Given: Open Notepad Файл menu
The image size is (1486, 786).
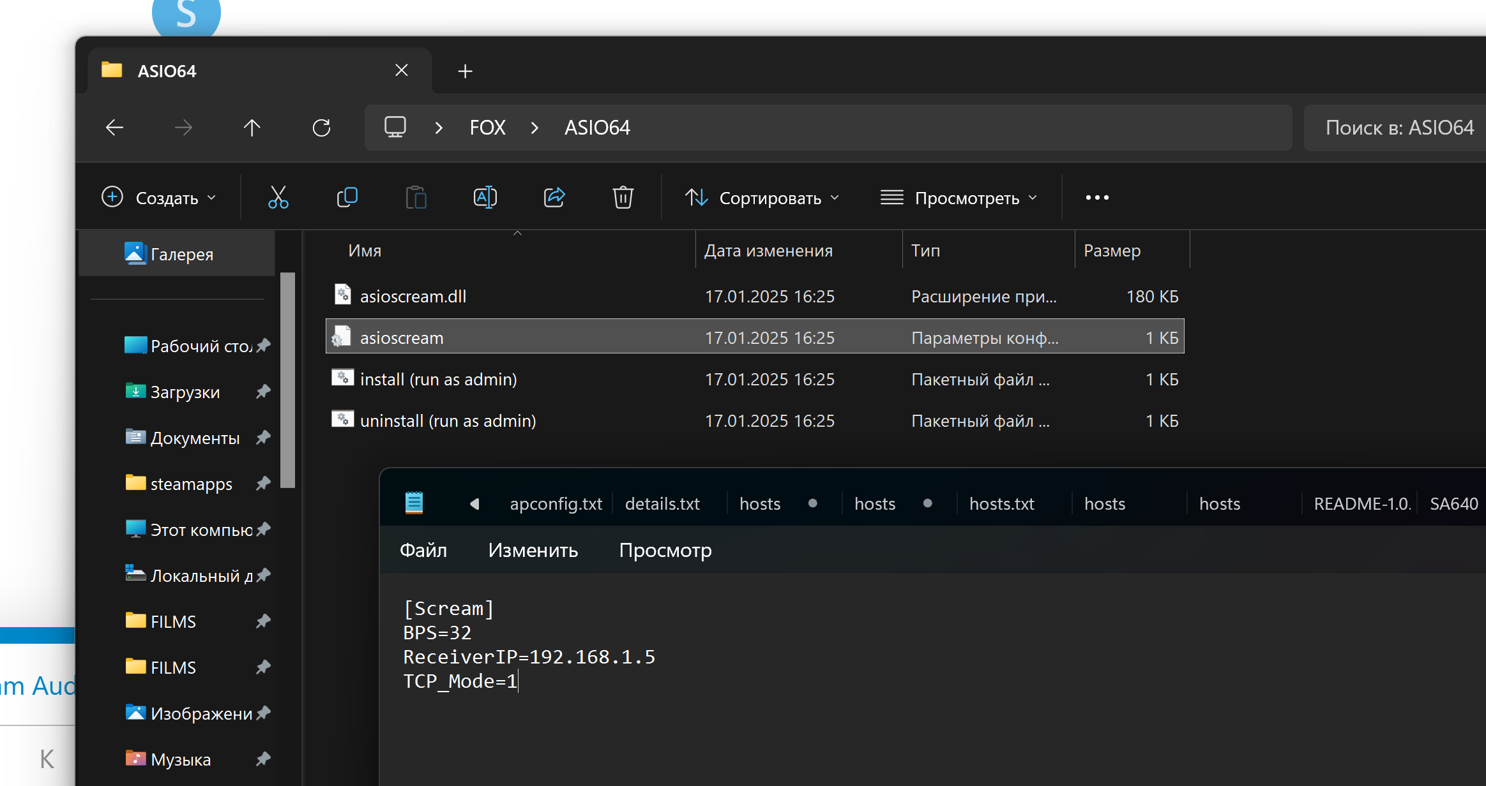Looking at the screenshot, I should [423, 550].
